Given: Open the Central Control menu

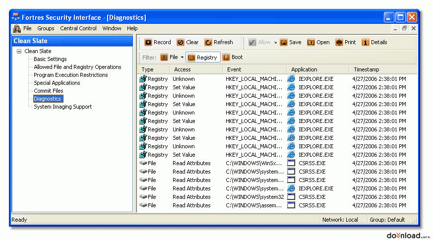Looking at the screenshot, I should click(x=78, y=28).
